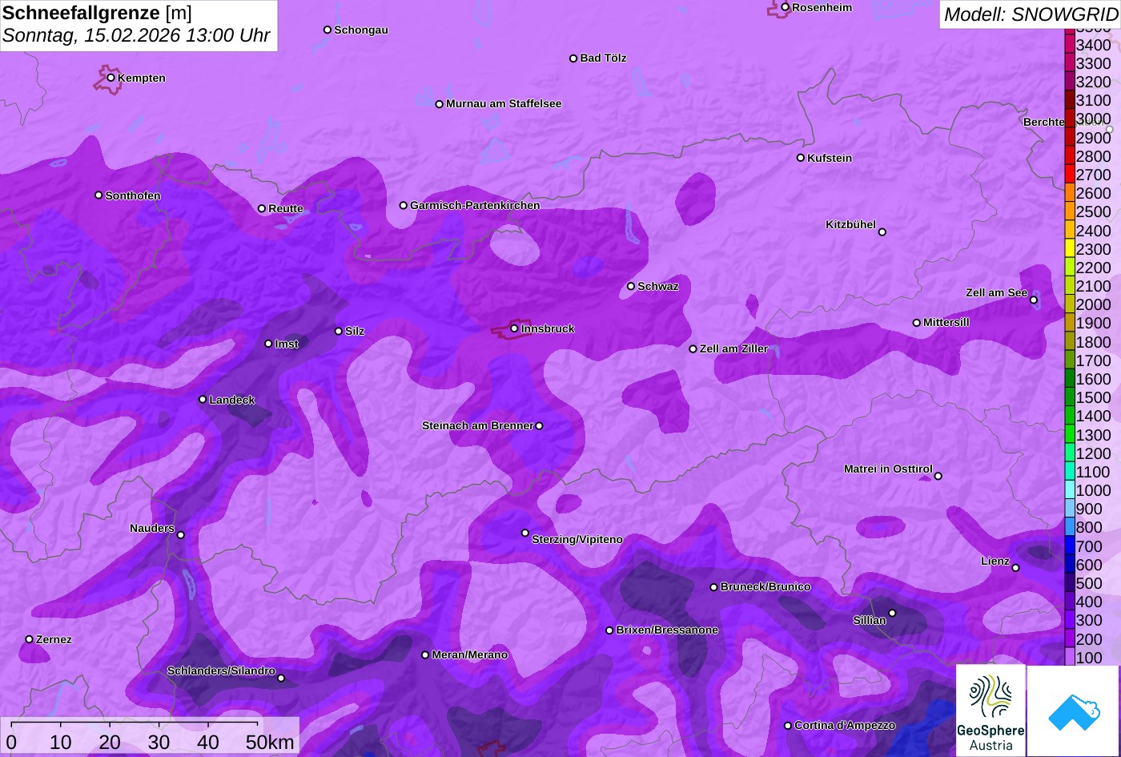This screenshot has height=757, width=1121.
Task: Select the 1000 m cyan legend swatch
Action: pyautogui.click(x=1069, y=490)
